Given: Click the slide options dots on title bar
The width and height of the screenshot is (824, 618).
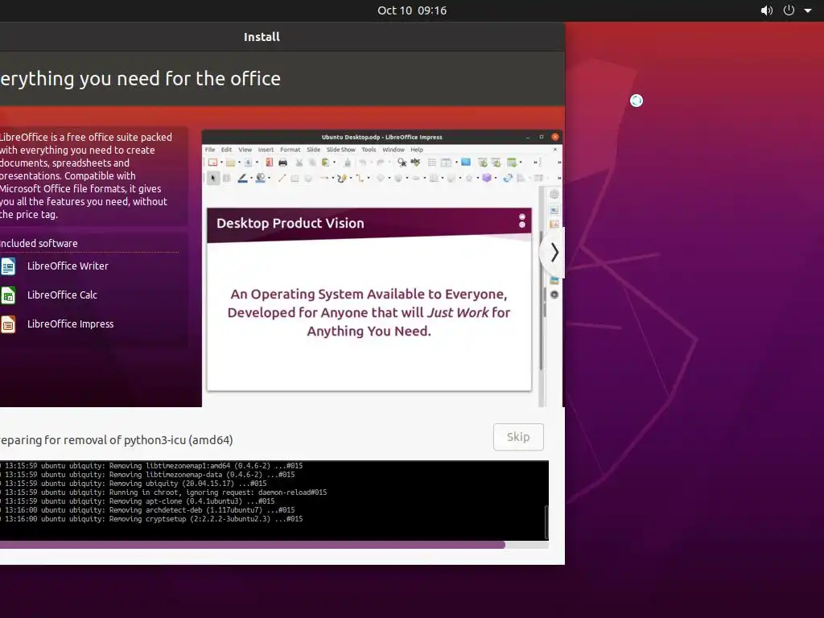Looking at the screenshot, I should click(521, 220).
